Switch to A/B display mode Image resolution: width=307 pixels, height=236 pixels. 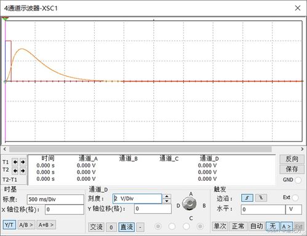(x=26, y=225)
